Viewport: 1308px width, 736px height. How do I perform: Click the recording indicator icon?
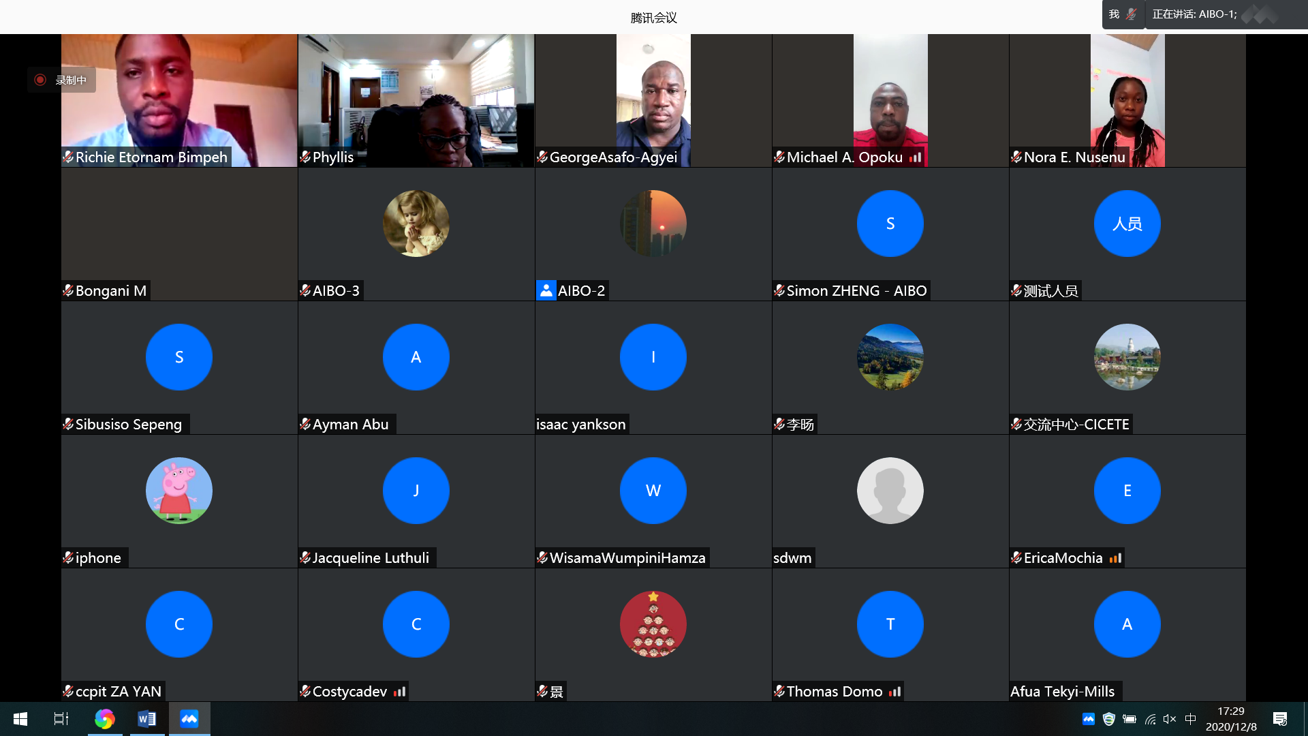tap(40, 80)
